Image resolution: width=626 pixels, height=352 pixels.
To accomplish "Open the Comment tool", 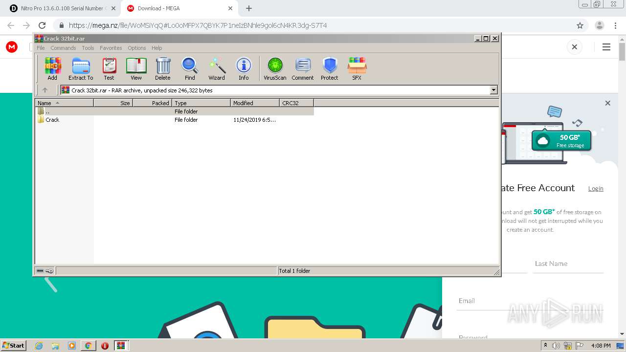I will coord(303,68).
